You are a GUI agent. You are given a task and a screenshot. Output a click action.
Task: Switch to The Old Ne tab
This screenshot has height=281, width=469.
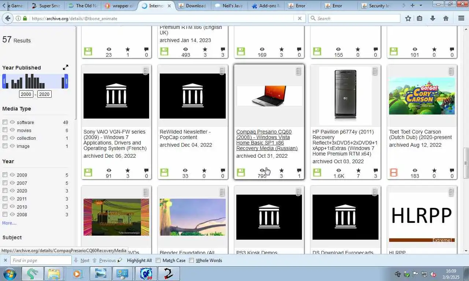(83, 5)
